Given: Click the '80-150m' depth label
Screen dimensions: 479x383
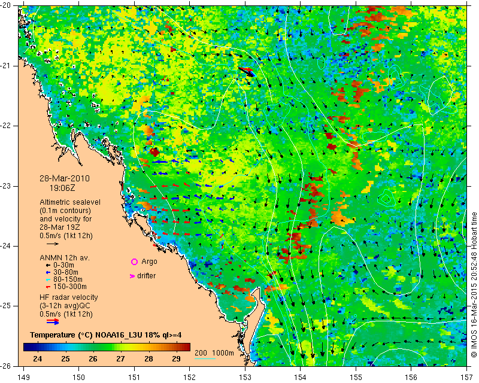Looking at the screenshot, I should pyautogui.click(x=68, y=279).
